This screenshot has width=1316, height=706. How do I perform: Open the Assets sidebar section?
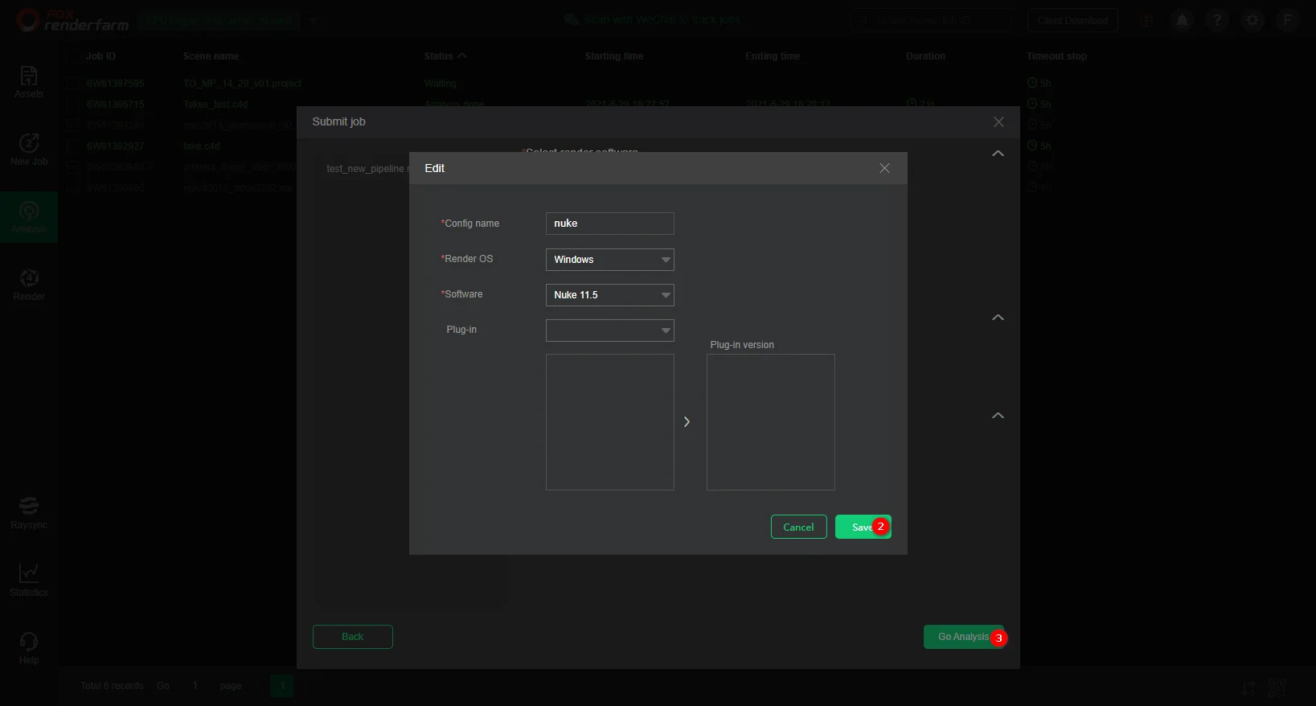pyautogui.click(x=29, y=82)
